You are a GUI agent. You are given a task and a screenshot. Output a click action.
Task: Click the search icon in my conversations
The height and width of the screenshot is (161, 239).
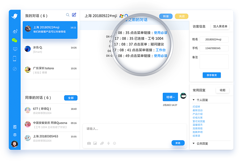pos(68,15)
